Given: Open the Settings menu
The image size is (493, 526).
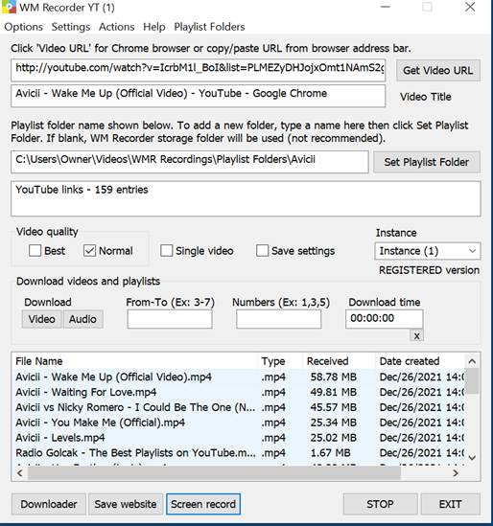Looking at the screenshot, I should [x=71, y=27].
